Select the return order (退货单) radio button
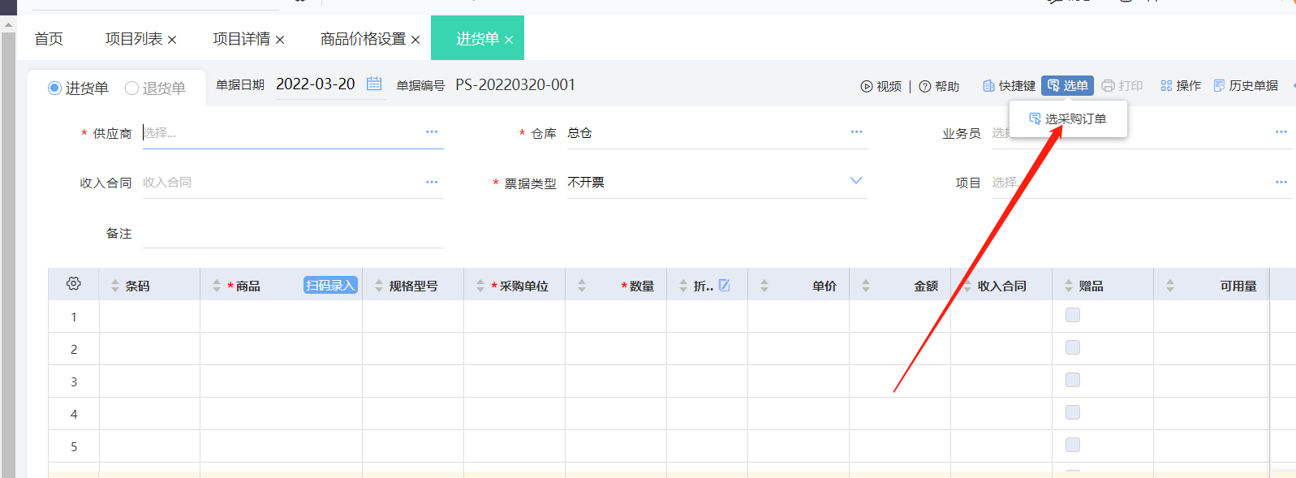Image resolution: width=1296 pixels, height=478 pixels. 131,88
